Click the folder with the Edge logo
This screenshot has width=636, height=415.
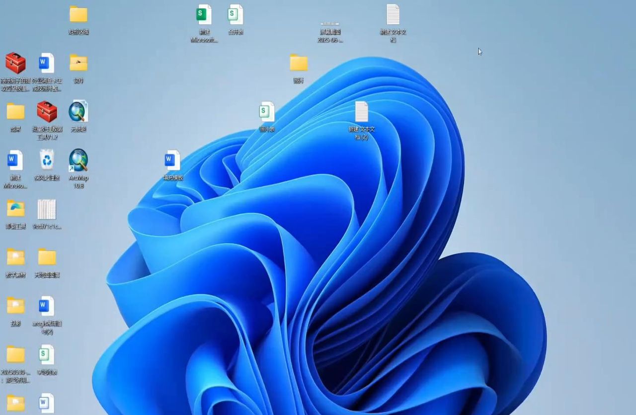pyautogui.click(x=15, y=209)
